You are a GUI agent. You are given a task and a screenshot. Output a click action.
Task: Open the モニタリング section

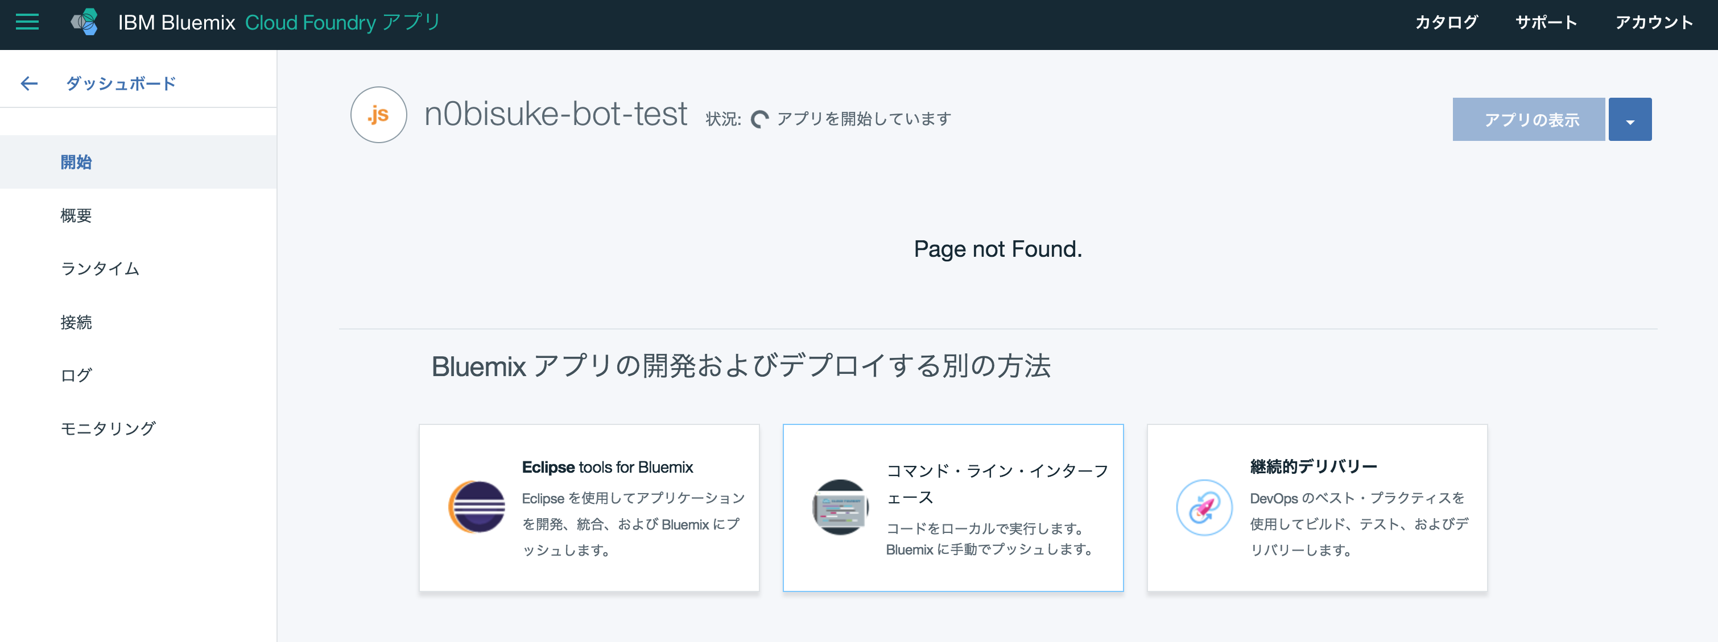click(x=107, y=428)
